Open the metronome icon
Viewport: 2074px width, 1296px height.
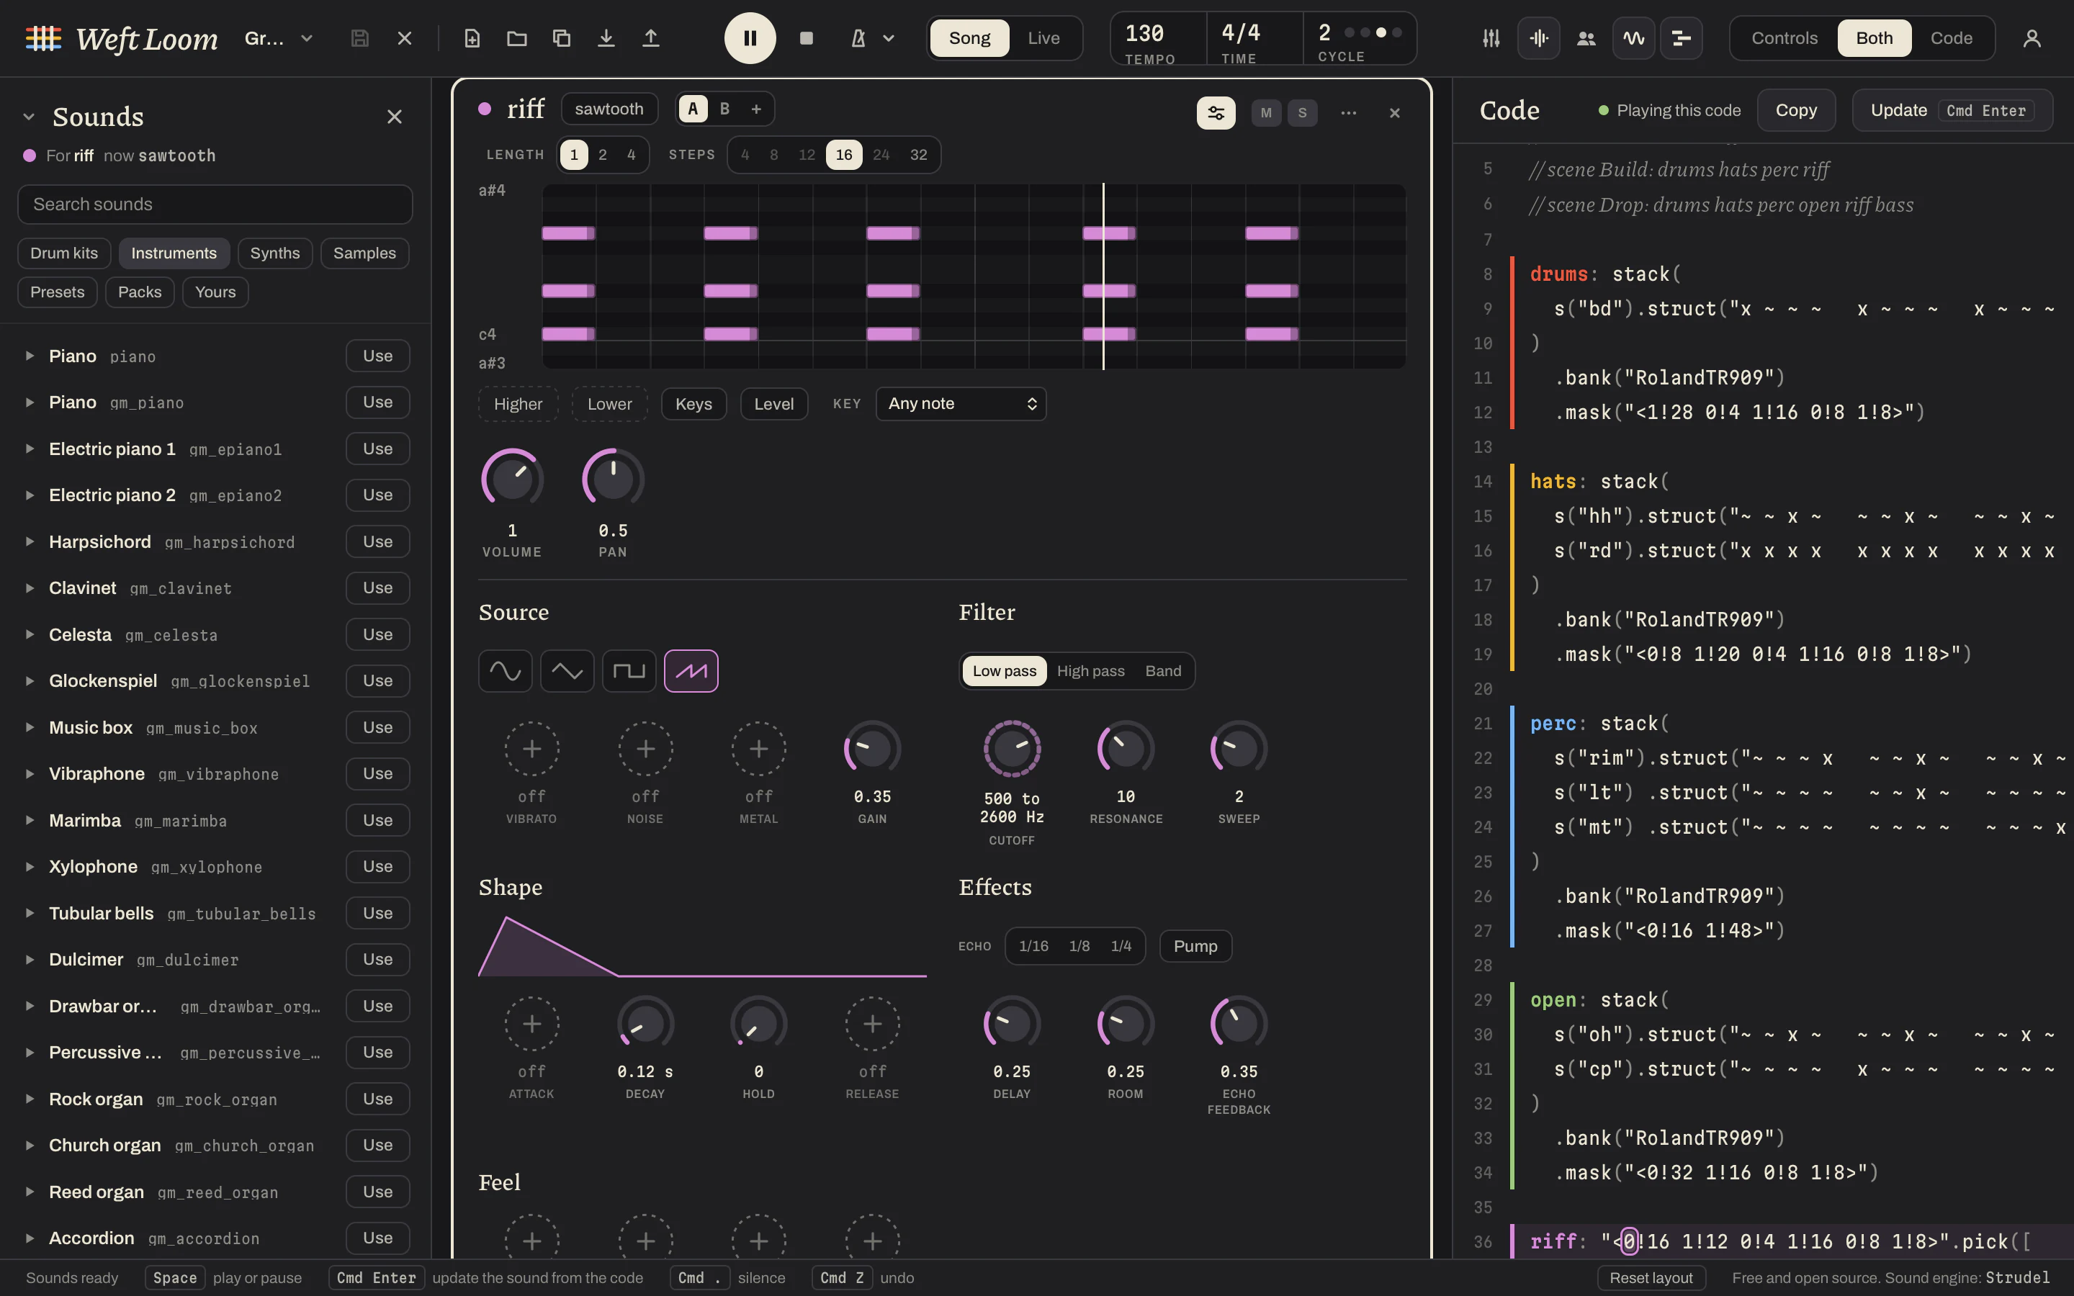[x=858, y=37]
